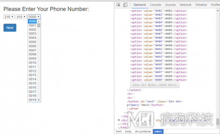Open the Timeline tab
The width and height of the screenshot is (220, 134).
coord(201,5)
